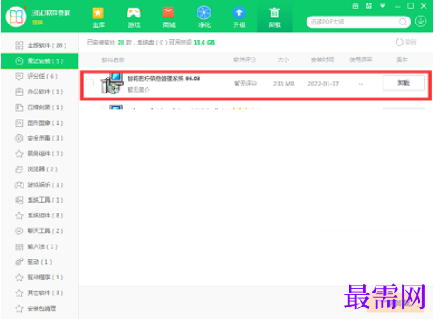Select the compression software category (1)

point(39,107)
